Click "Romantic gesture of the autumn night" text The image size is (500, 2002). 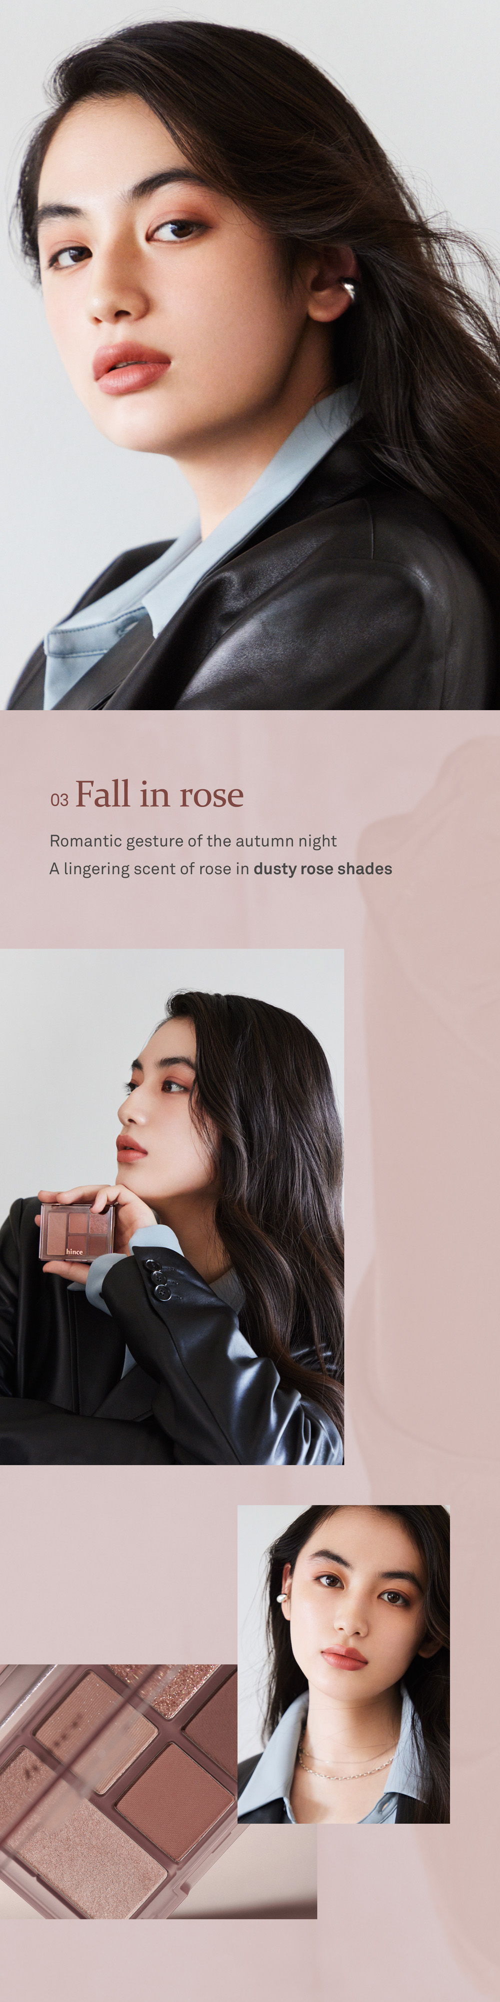point(193,841)
